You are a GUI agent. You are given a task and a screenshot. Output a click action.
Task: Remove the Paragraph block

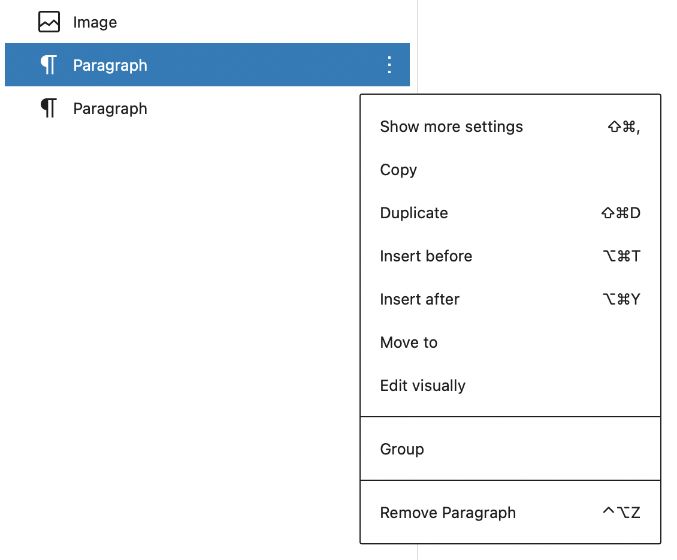tap(448, 513)
